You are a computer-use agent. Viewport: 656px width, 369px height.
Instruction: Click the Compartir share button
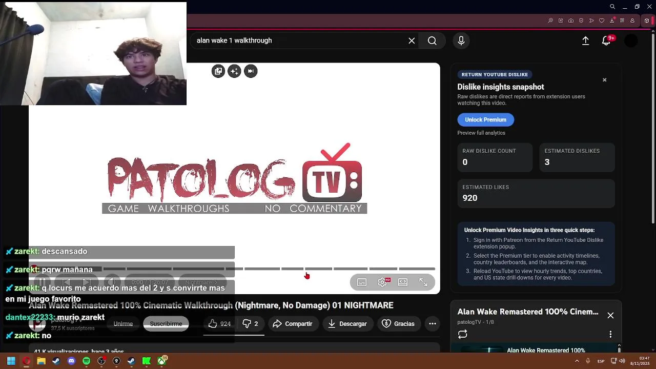point(292,324)
